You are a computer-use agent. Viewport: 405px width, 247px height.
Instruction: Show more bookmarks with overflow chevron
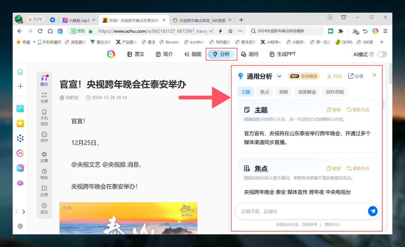click(382, 42)
